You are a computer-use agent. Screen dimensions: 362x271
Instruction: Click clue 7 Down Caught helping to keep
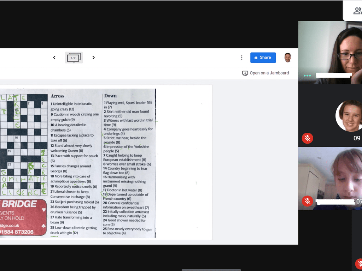[x=125, y=158]
